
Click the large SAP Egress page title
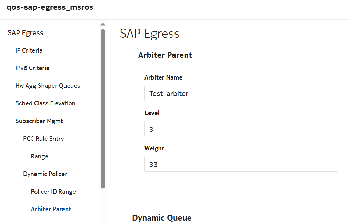click(150, 34)
